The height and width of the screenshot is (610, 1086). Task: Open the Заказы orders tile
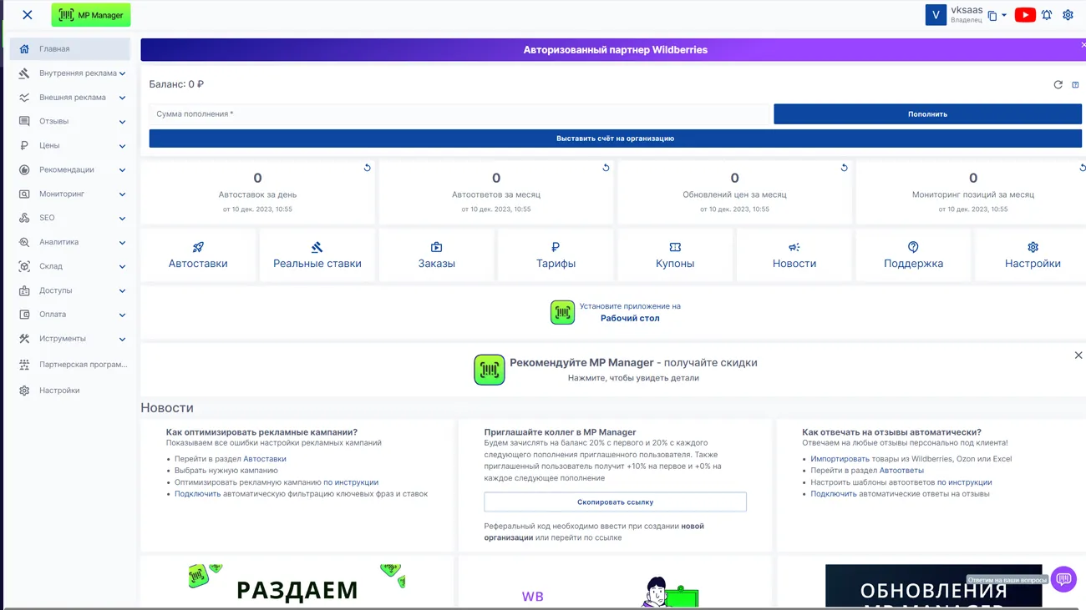(436, 255)
